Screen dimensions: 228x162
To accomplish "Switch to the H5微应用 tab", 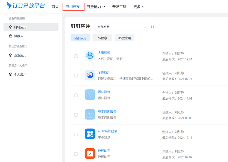I will coord(124,38).
